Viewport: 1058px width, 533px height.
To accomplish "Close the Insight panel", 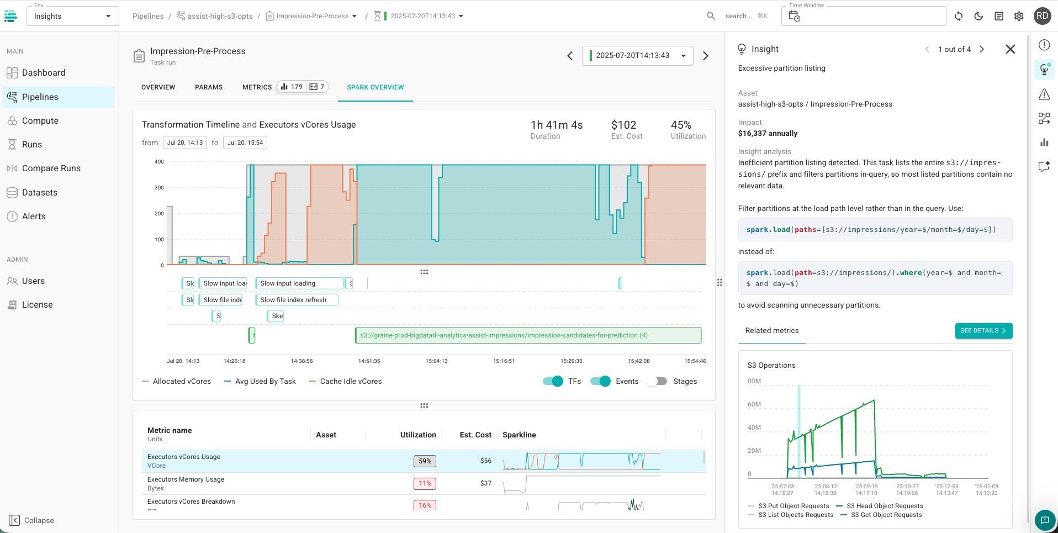I will [1011, 49].
